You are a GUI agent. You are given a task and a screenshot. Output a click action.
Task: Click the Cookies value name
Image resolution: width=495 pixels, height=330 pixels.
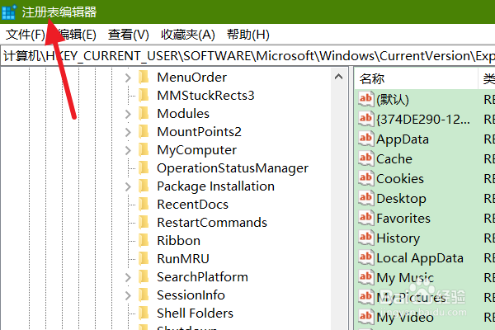pyautogui.click(x=400, y=179)
